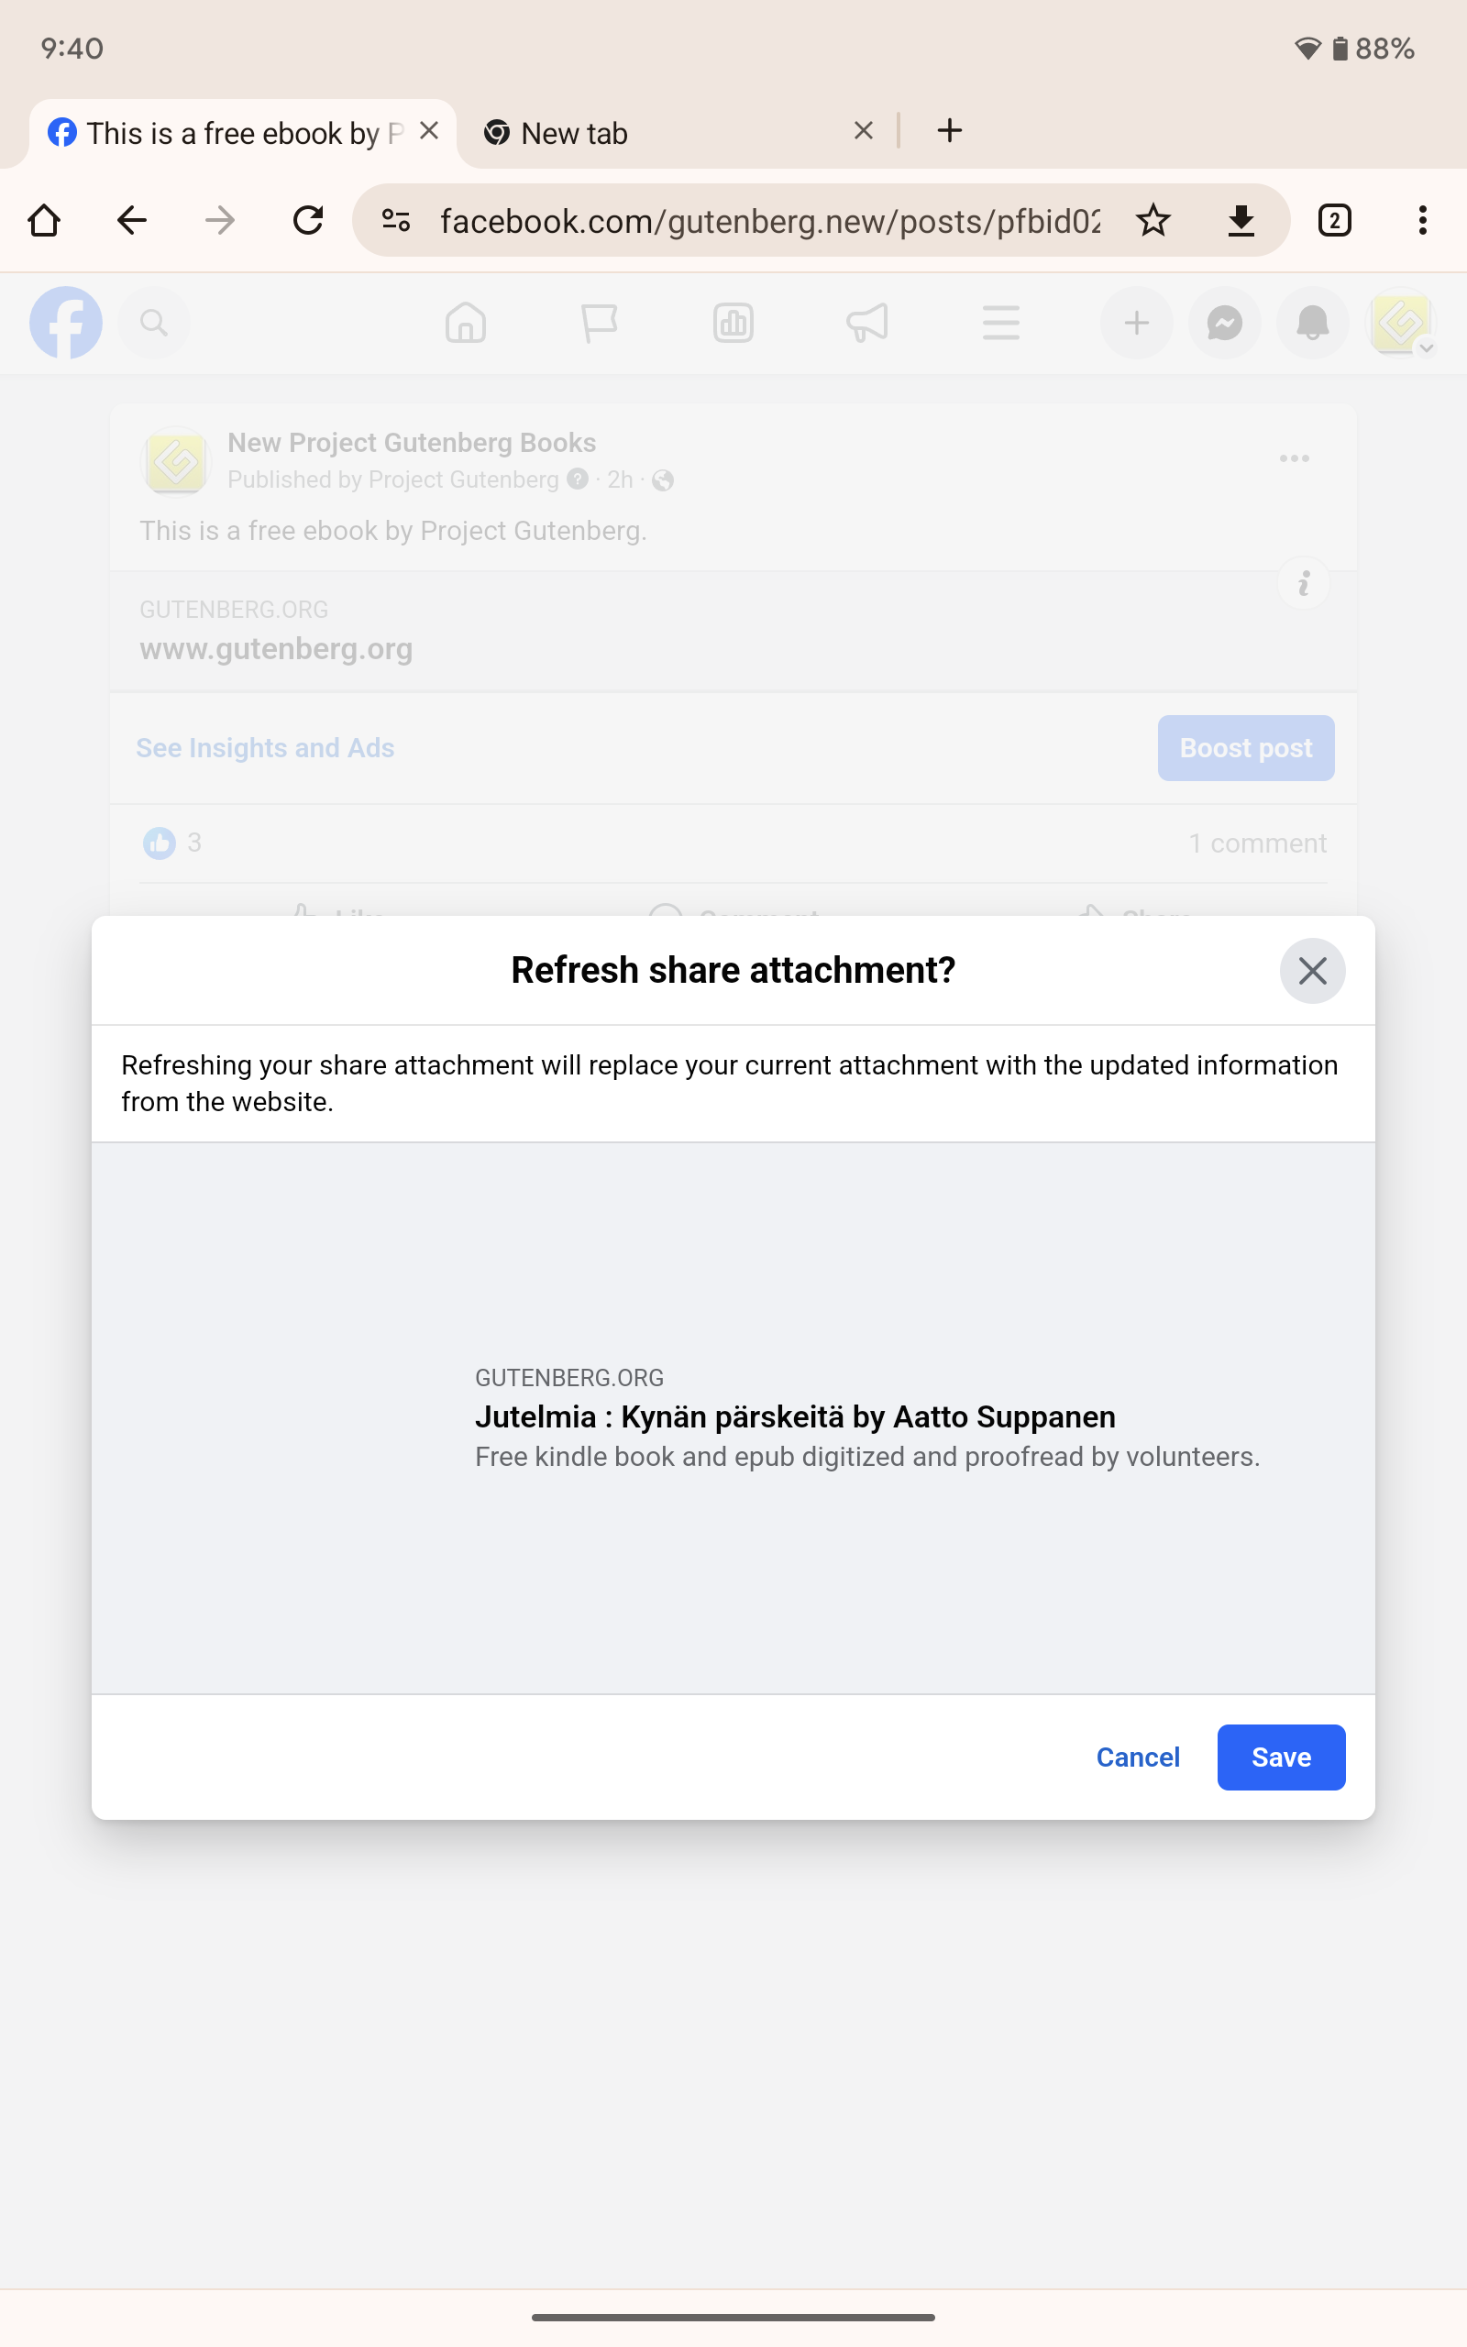
Task: Save the refreshed share attachment
Action: click(x=1281, y=1757)
